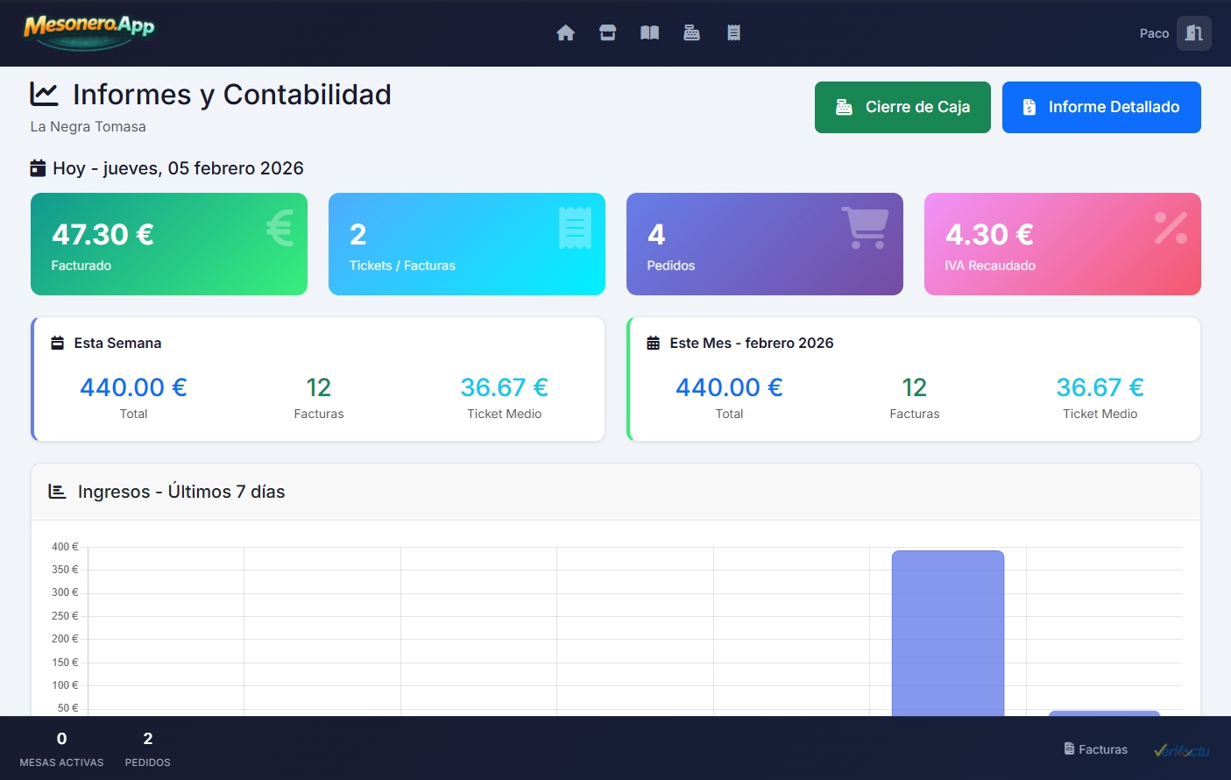Open Facturas from the bottom bar

tap(1095, 748)
